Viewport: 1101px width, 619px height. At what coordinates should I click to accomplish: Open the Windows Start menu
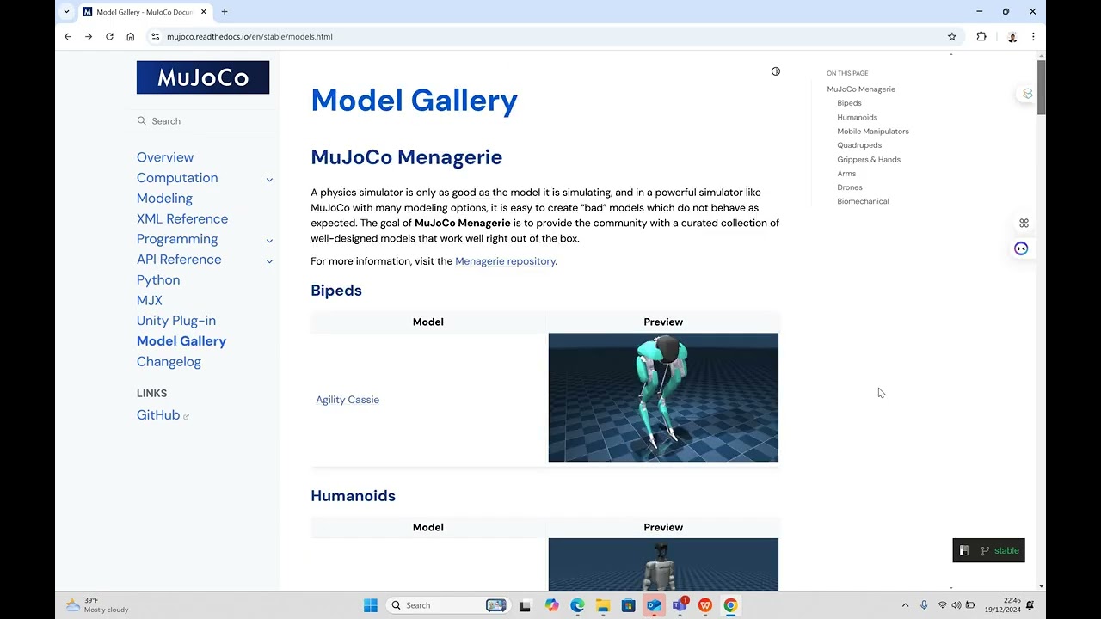371,605
